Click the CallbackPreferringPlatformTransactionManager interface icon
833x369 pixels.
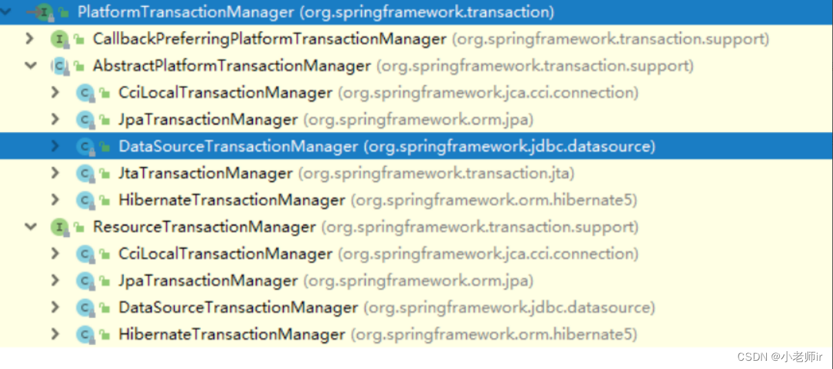60,39
